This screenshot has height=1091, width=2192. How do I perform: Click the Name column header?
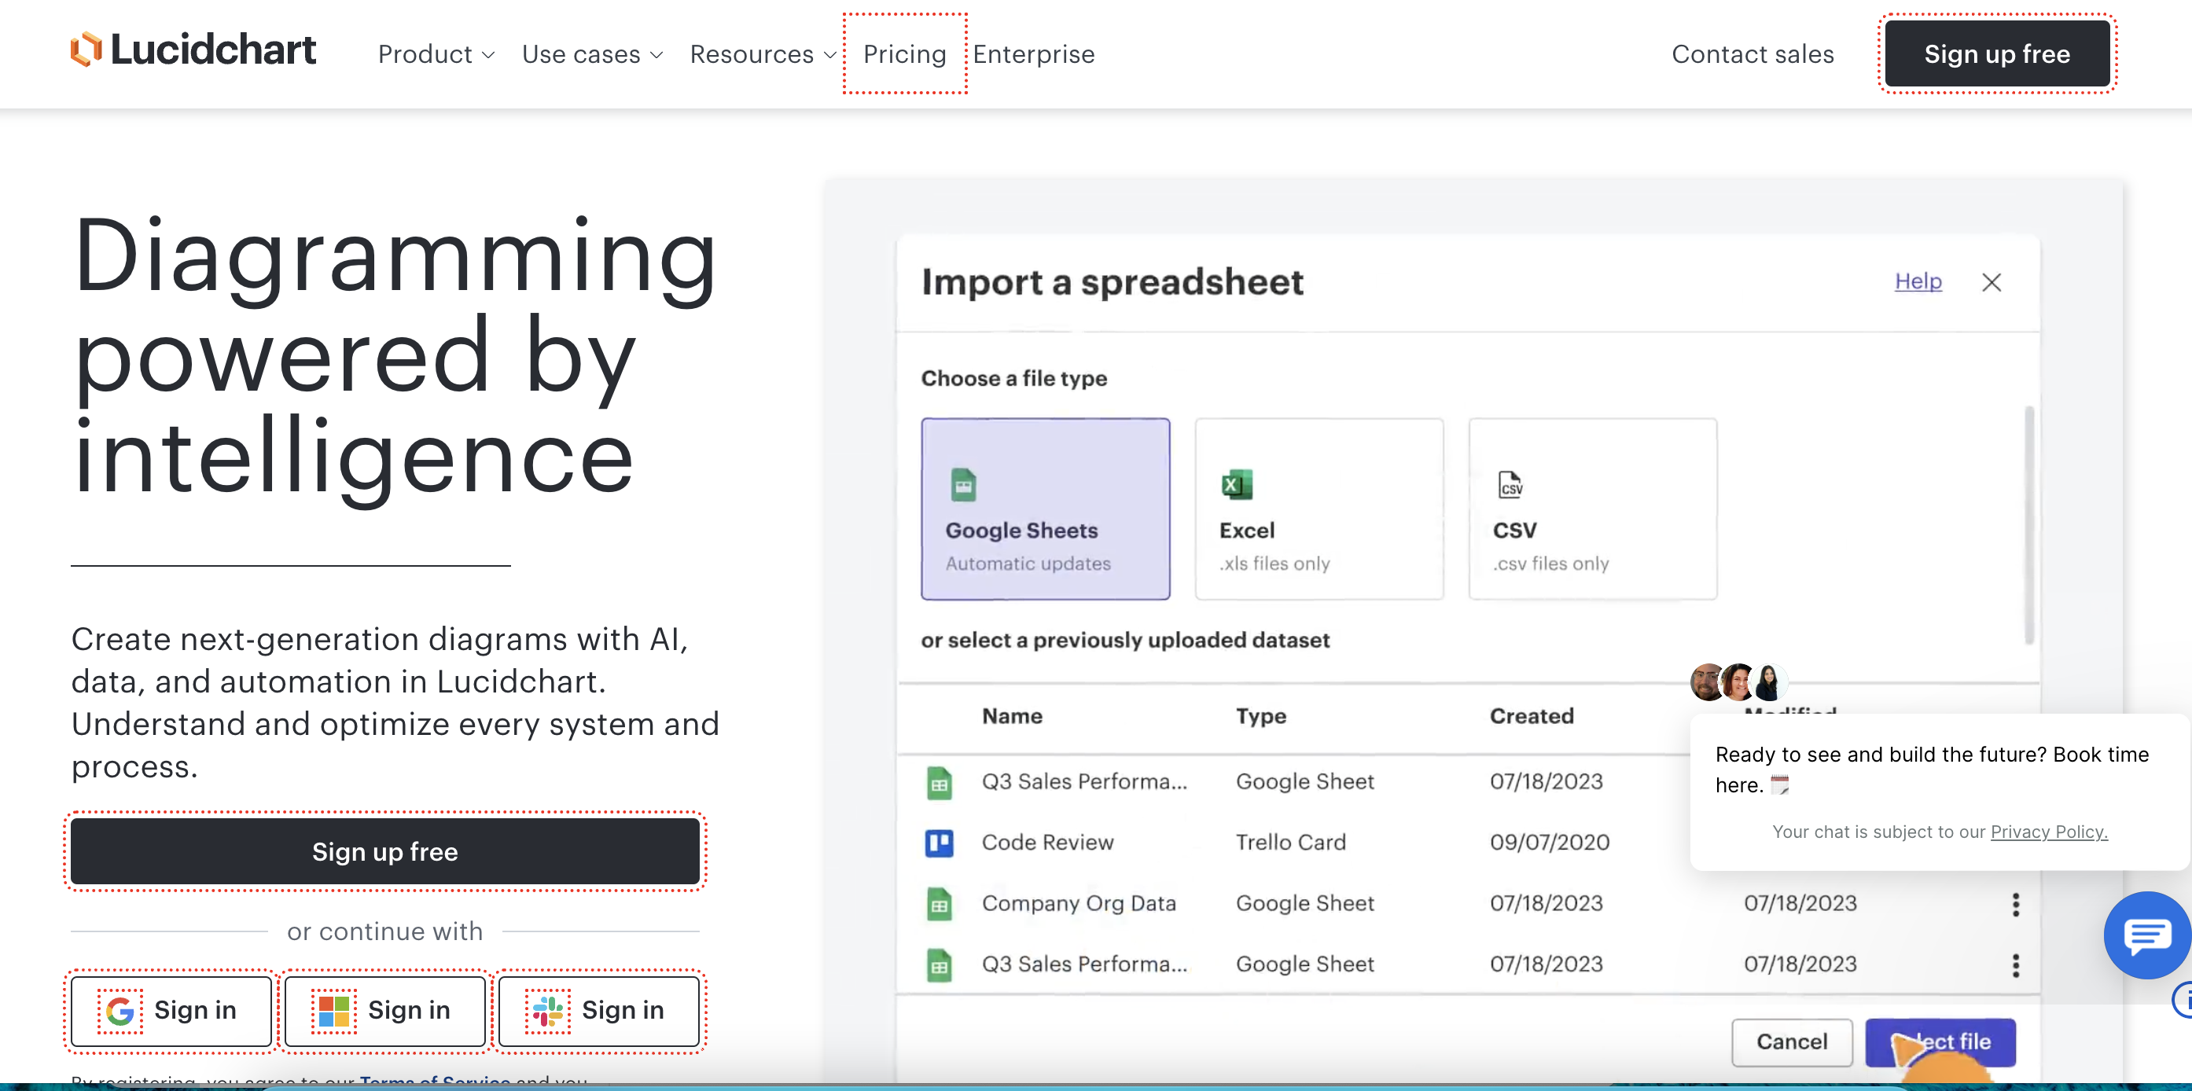click(x=1012, y=717)
